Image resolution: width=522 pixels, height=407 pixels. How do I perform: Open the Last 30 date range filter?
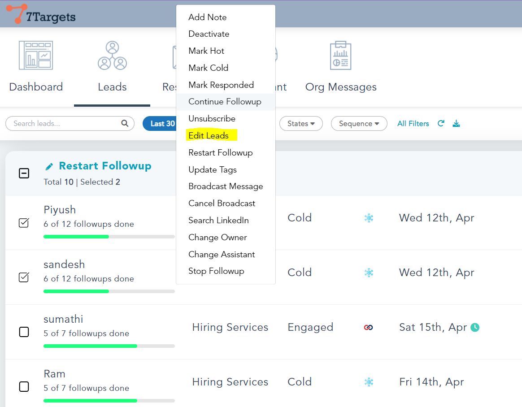tap(160, 124)
